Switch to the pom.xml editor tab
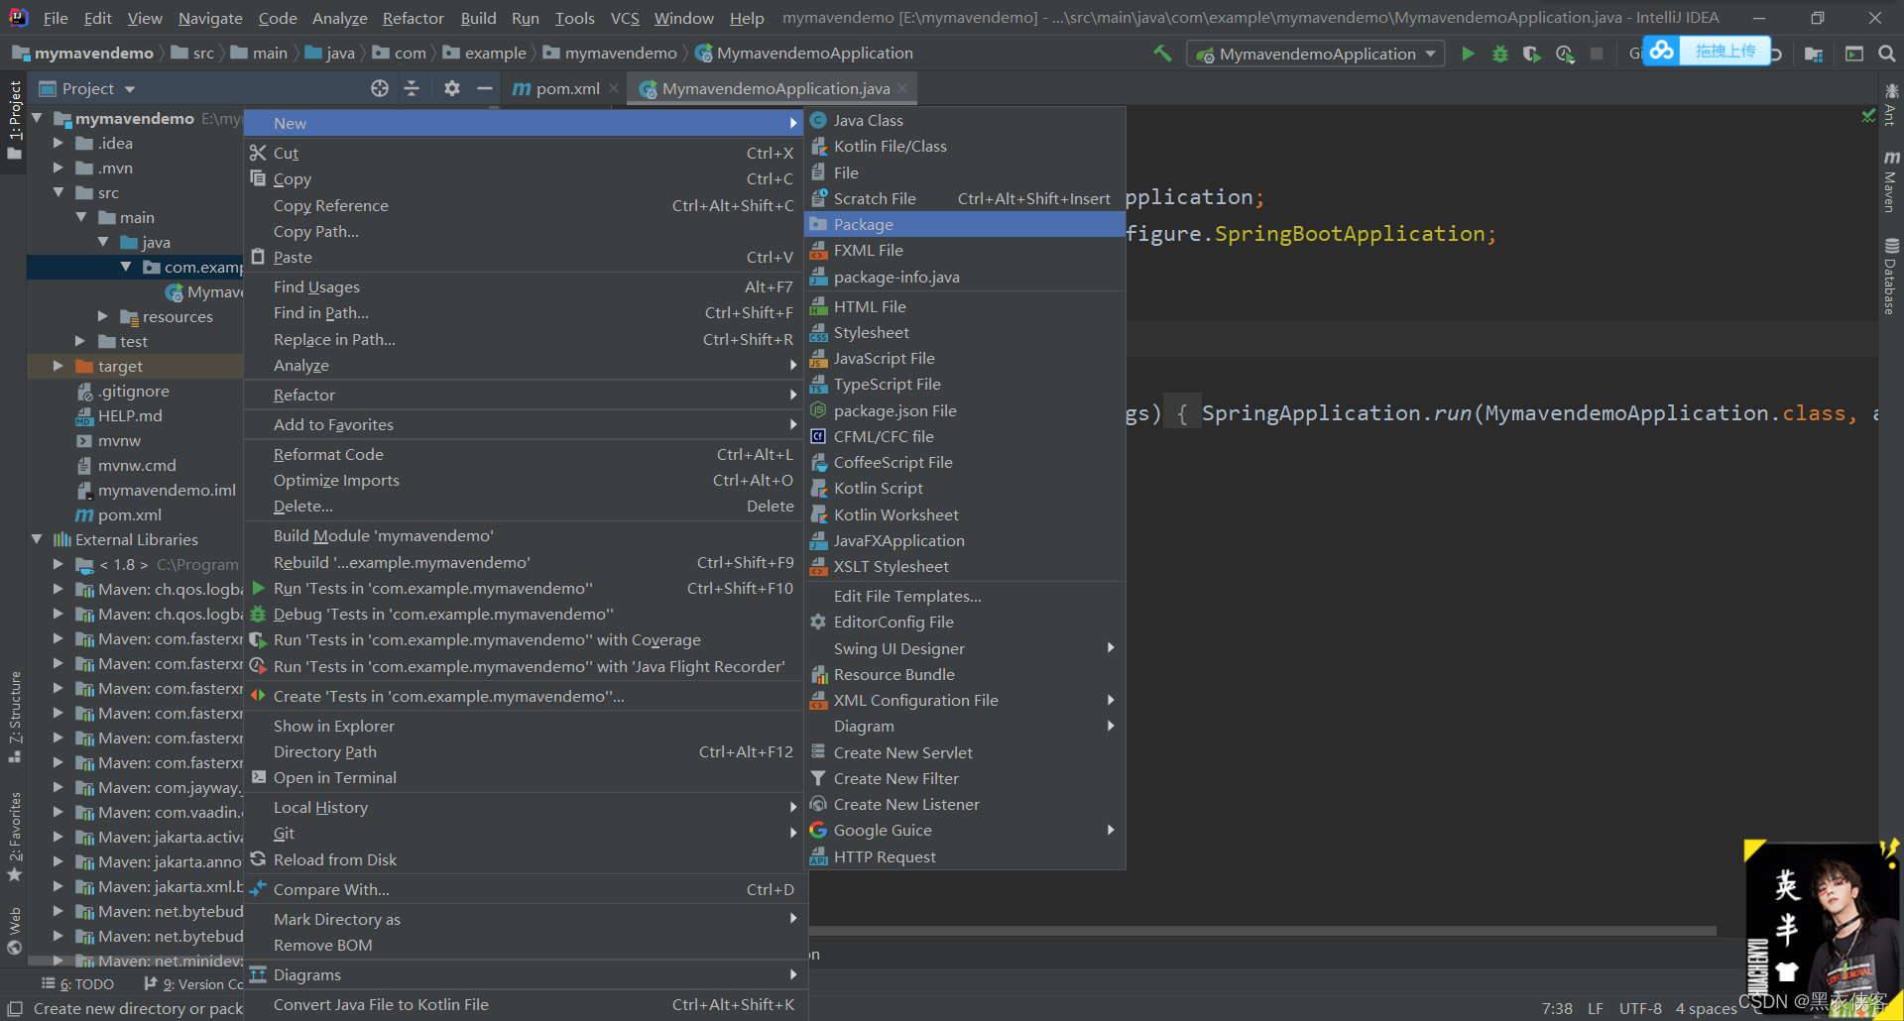The image size is (1904, 1021). pos(567,88)
